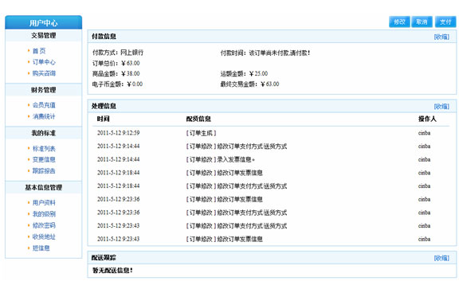The width and height of the screenshot is (459, 289).
Task: Open the 购买咨询 link
Action: coord(44,73)
